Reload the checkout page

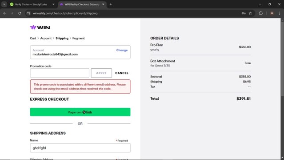(20, 13)
